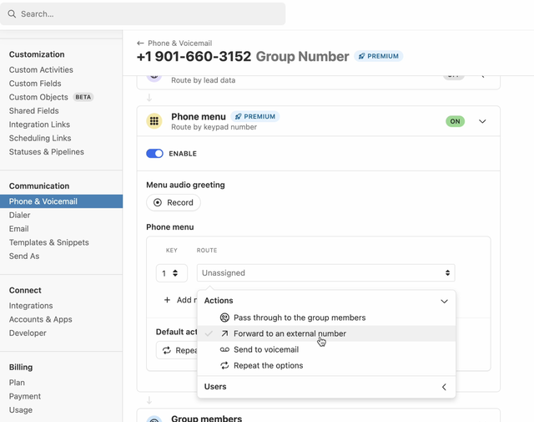Click the Search input field

point(143,14)
